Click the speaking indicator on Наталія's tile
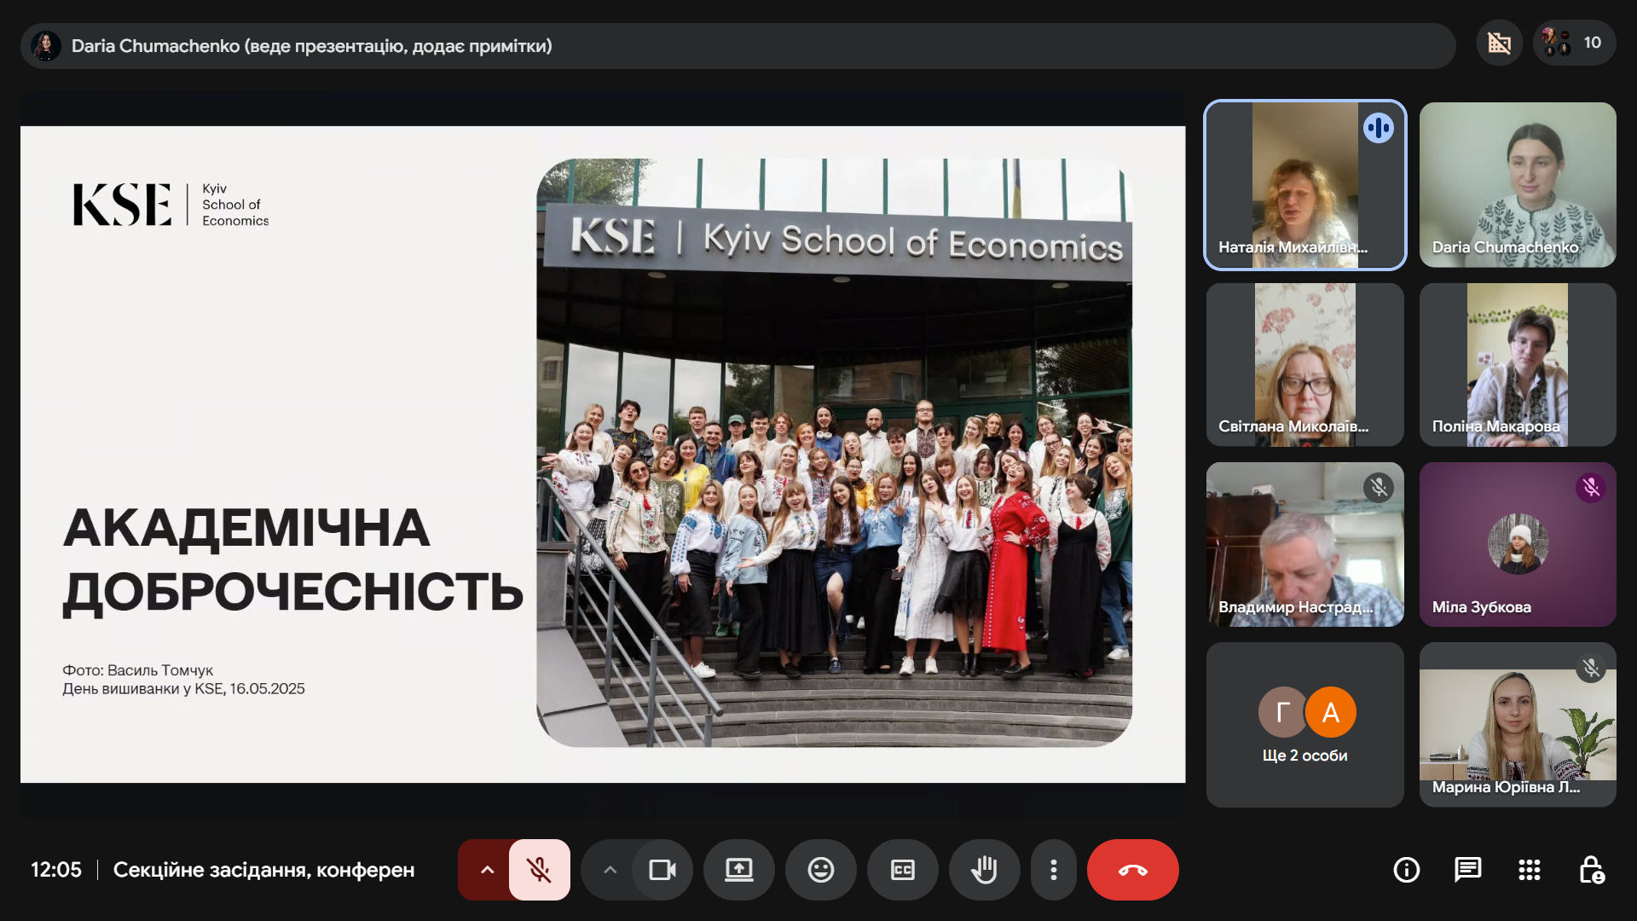 (1378, 128)
